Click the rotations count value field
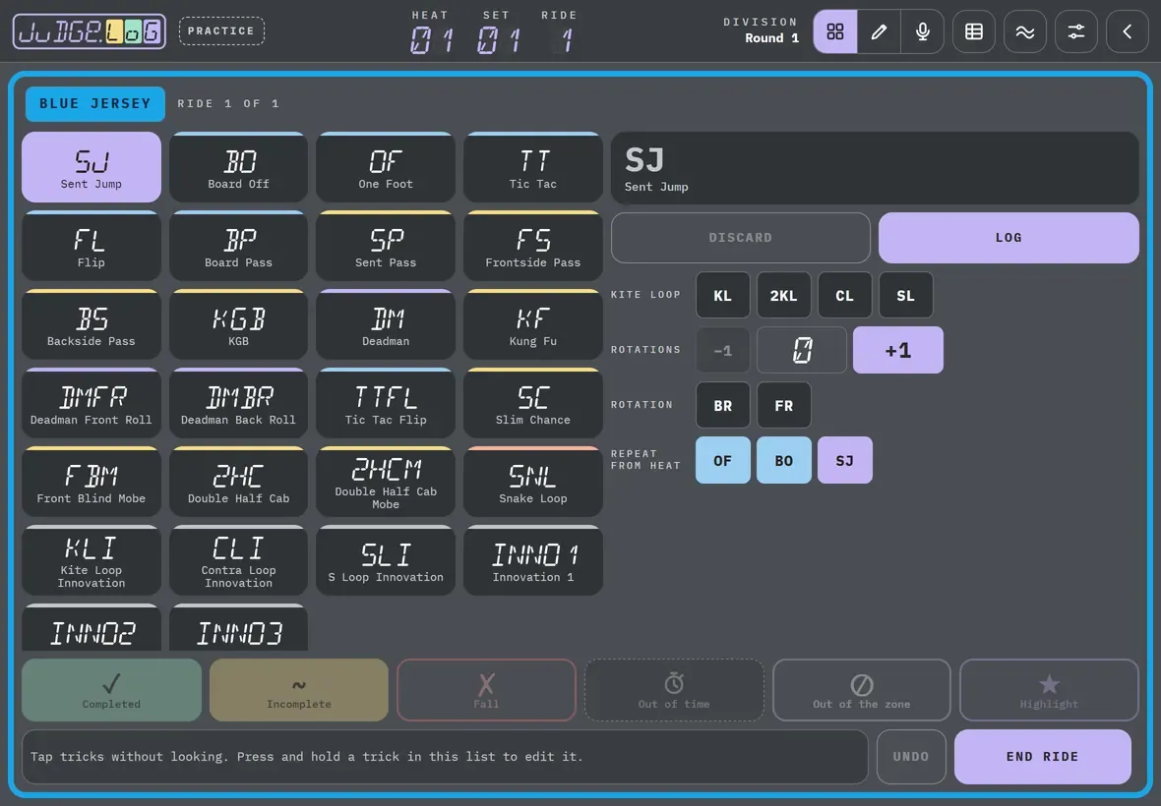This screenshot has width=1161, height=806. click(802, 350)
